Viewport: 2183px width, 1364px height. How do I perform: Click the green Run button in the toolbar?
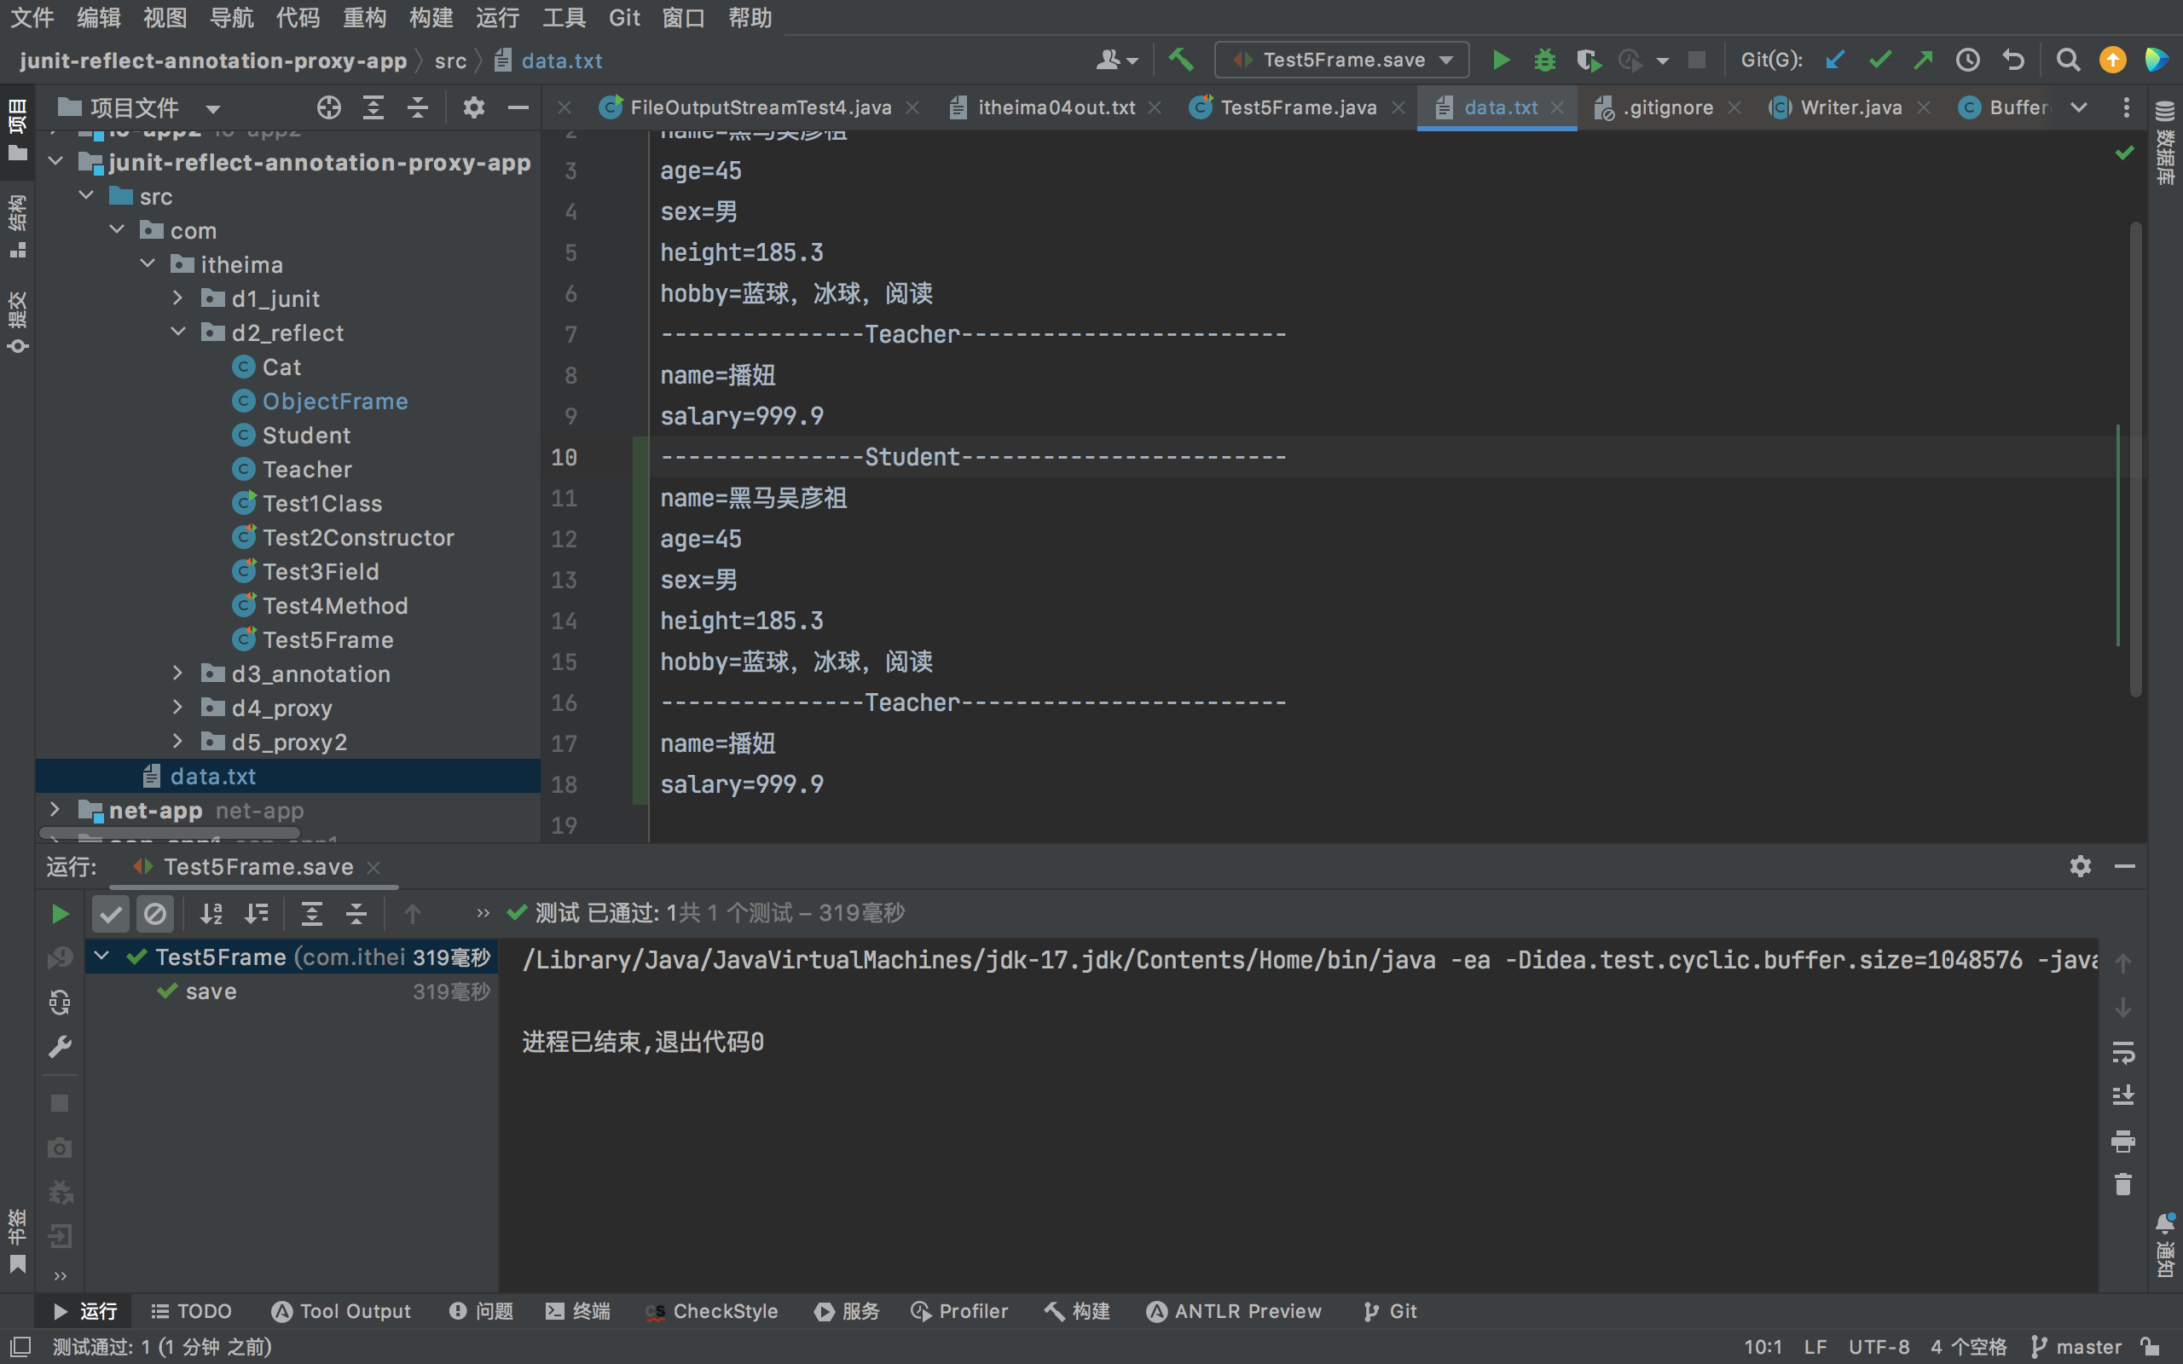click(x=1500, y=61)
